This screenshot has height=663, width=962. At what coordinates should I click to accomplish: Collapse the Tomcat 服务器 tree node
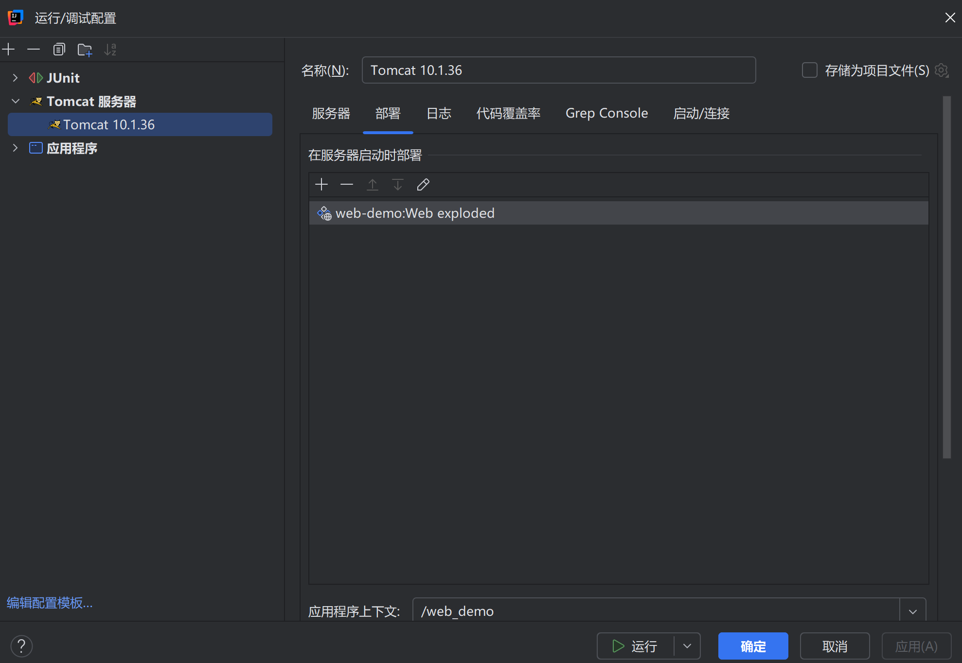pyautogui.click(x=16, y=101)
